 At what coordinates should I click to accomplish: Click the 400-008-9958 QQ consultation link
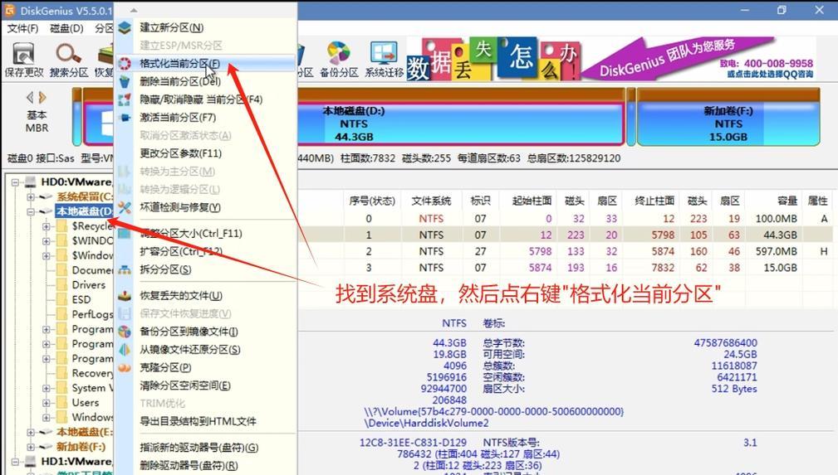click(766, 68)
